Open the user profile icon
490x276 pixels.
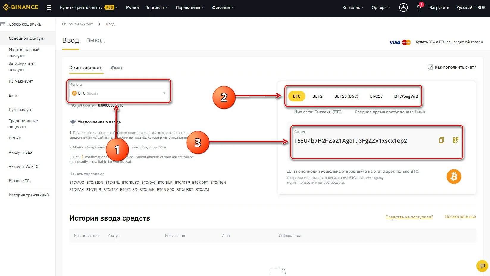[403, 7]
